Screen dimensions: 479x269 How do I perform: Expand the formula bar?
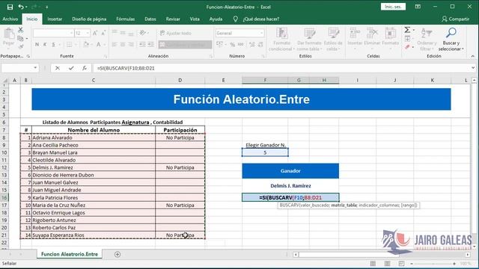pyautogui.click(x=473, y=68)
